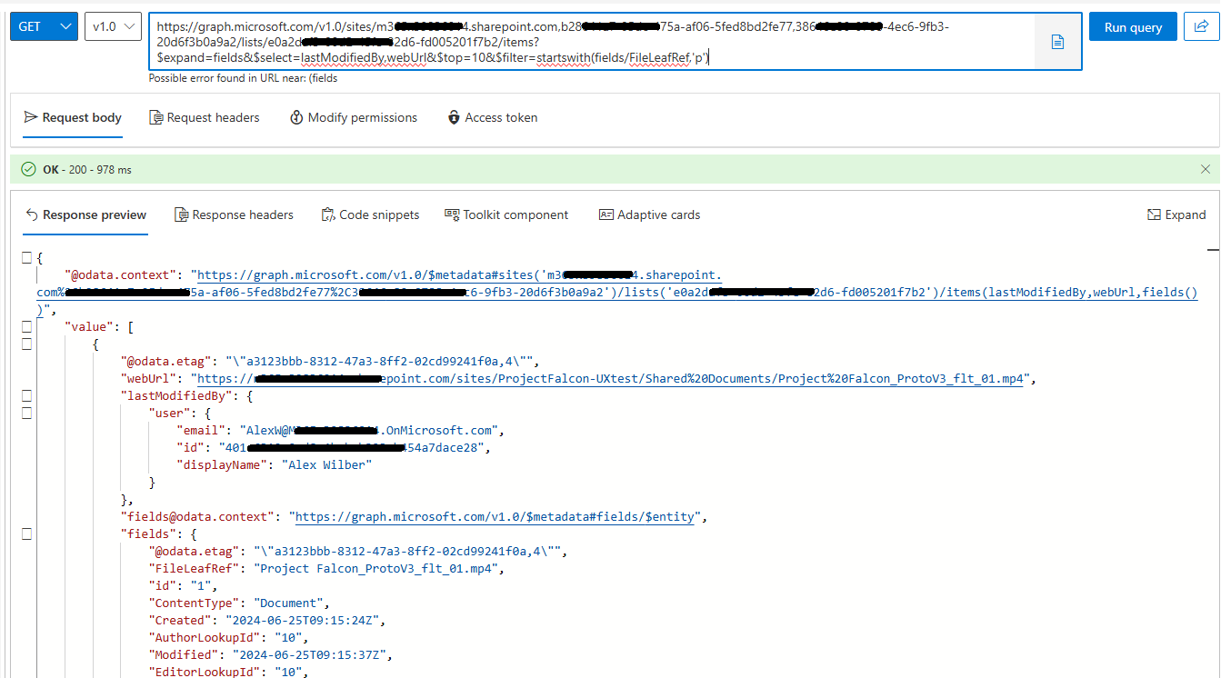1231x678 pixels.
Task: Collapse the first item object under value
Action: pyautogui.click(x=27, y=344)
